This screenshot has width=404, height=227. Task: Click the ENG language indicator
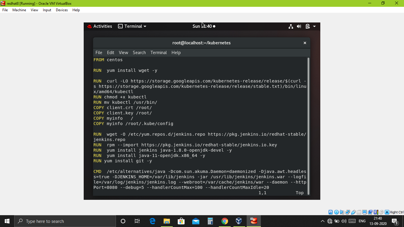coord(362,221)
